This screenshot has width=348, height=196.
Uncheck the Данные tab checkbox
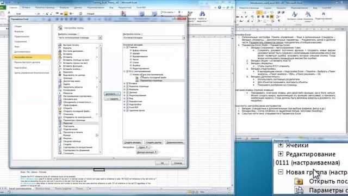(x=127, y=93)
